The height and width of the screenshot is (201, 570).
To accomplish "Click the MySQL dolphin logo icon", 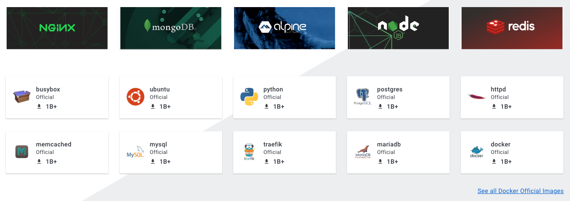I will (136, 152).
